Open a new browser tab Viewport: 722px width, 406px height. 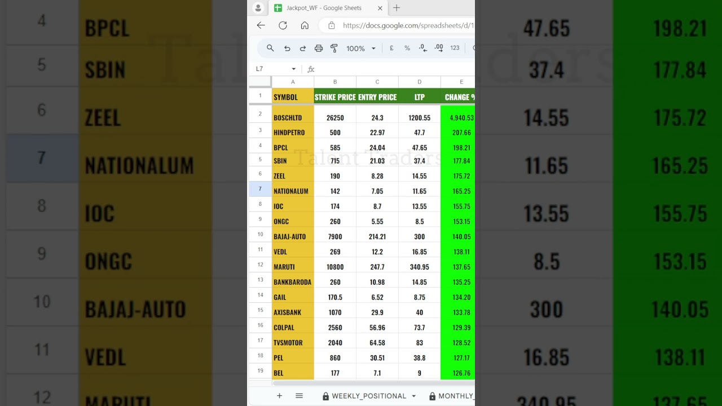[x=397, y=8]
